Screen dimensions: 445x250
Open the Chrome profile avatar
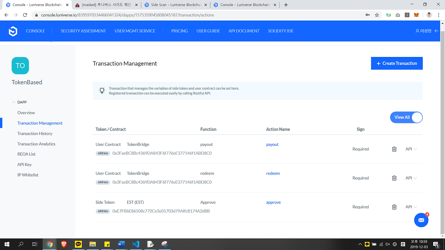point(429,15)
